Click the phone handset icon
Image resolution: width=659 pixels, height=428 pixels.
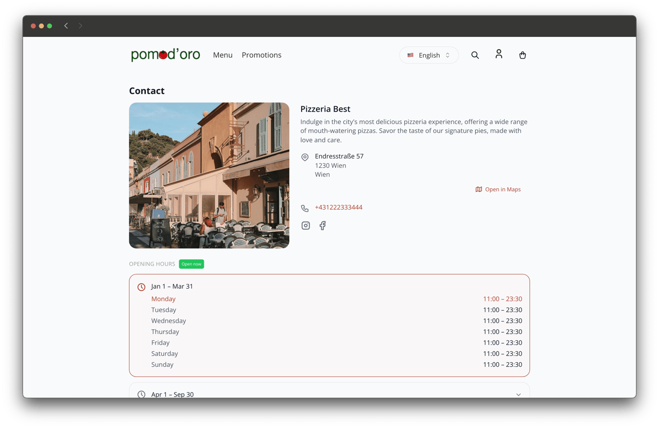305,208
